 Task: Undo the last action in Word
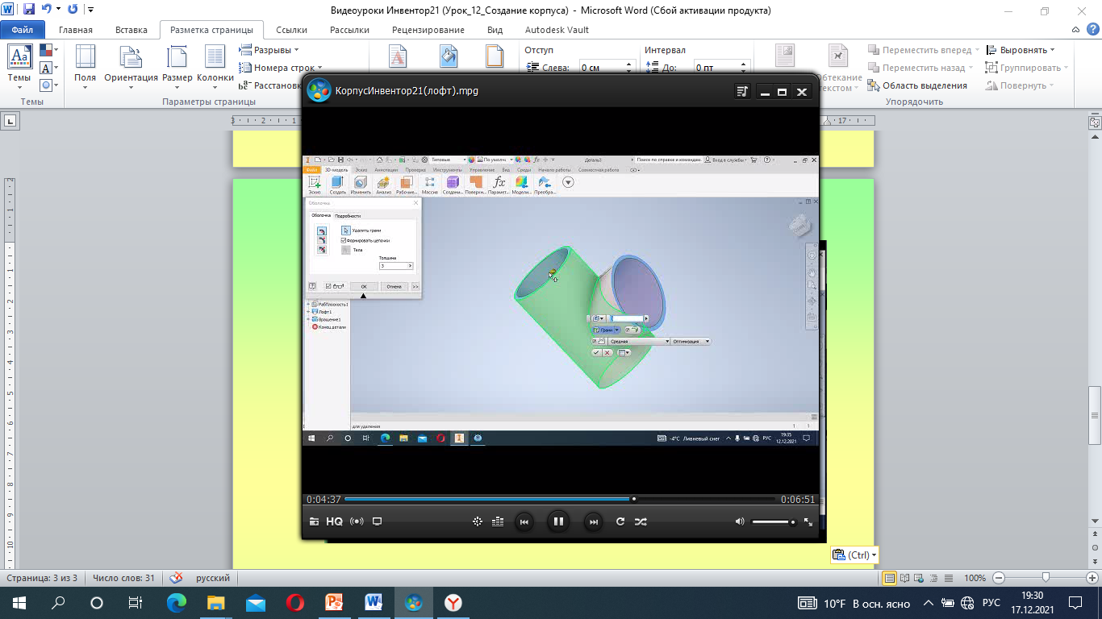click(46, 10)
